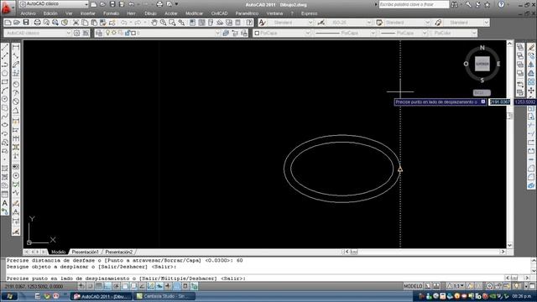Image resolution: width=537 pixels, height=302 pixels.
Task: Click the Text Style icon with letter A
Action: pos(263,23)
